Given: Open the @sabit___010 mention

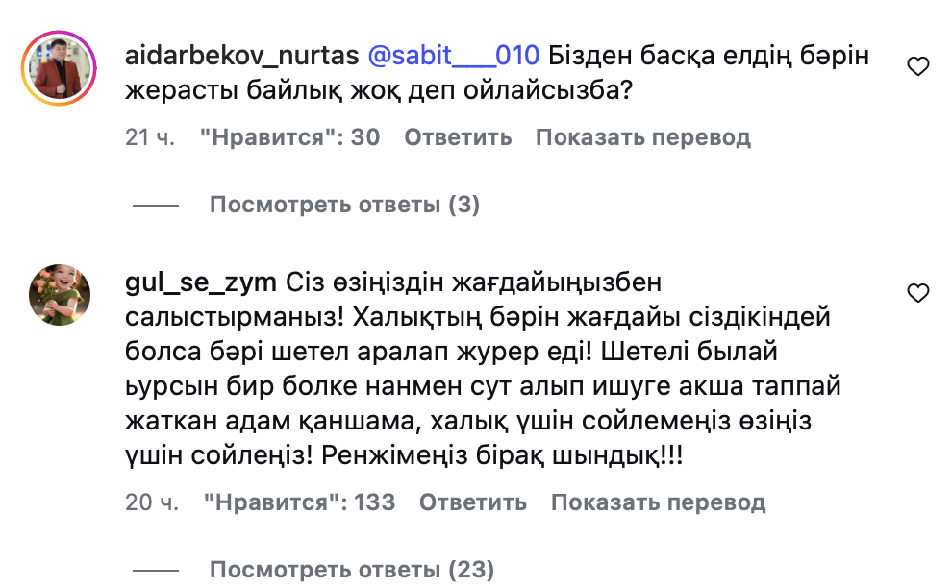Looking at the screenshot, I should (x=454, y=57).
